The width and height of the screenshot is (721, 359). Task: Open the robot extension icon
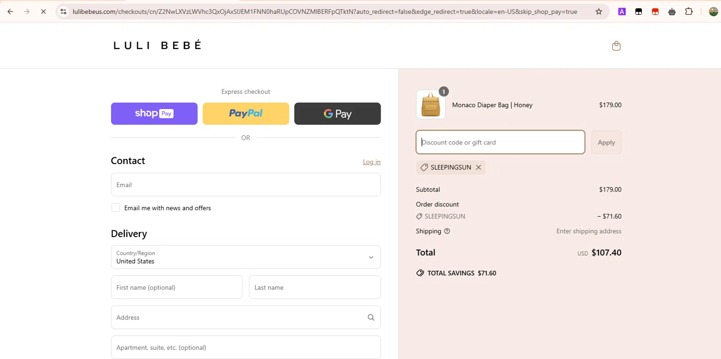[x=672, y=12]
